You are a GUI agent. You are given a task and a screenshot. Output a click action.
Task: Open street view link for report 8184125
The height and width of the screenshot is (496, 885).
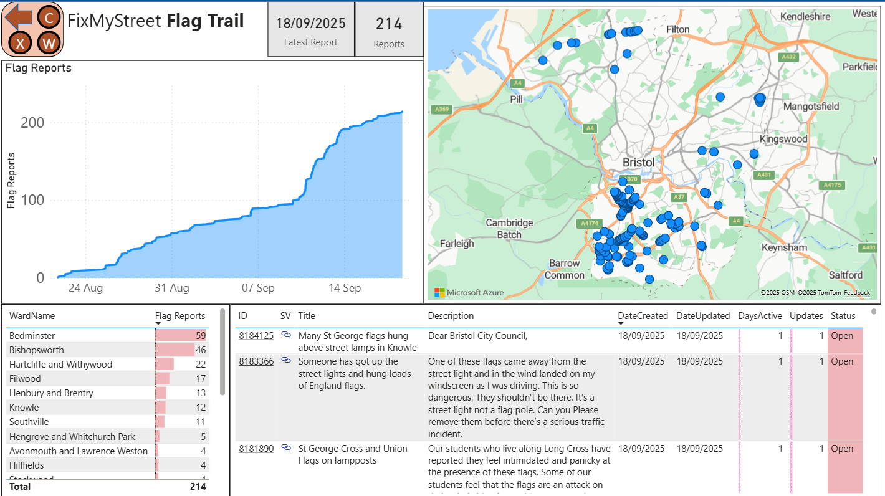(x=286, y=335)
